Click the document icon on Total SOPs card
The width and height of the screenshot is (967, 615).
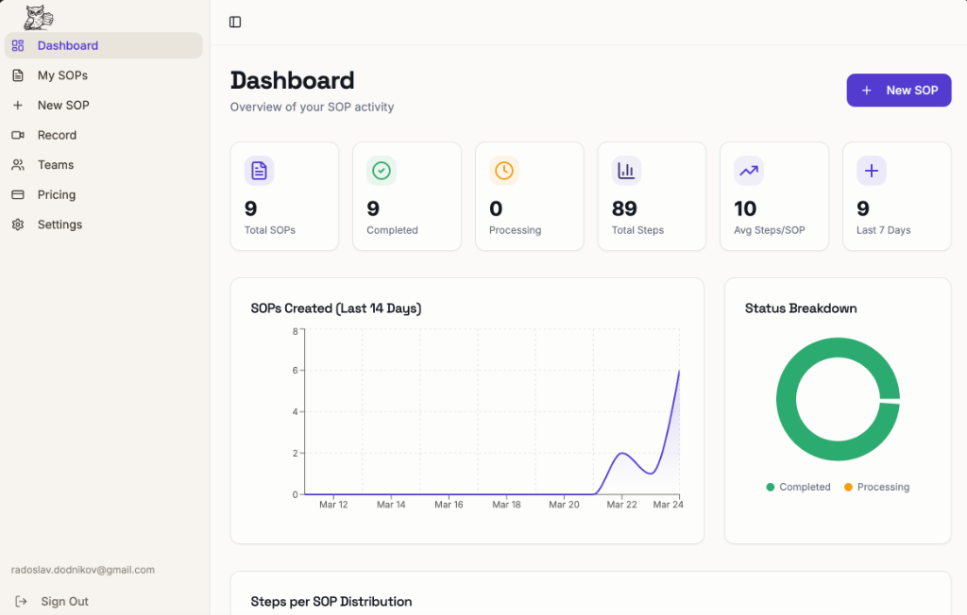259,171
